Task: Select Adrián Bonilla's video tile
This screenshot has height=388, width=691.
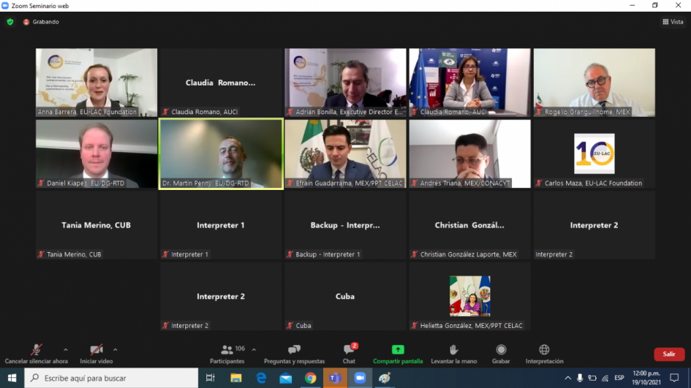Action: tap(345, 83)
